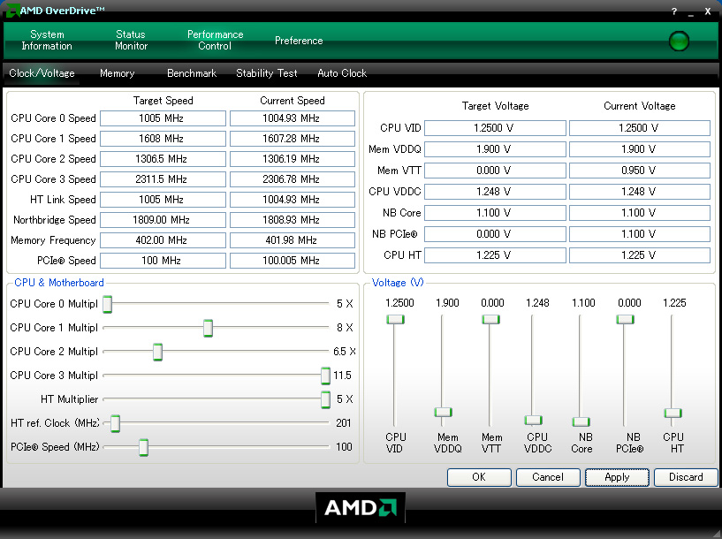Click Northbridge current speed 1808.93 MHz
Screen dimensions: 722x539
pyautogui.click(x=293, y=219)
